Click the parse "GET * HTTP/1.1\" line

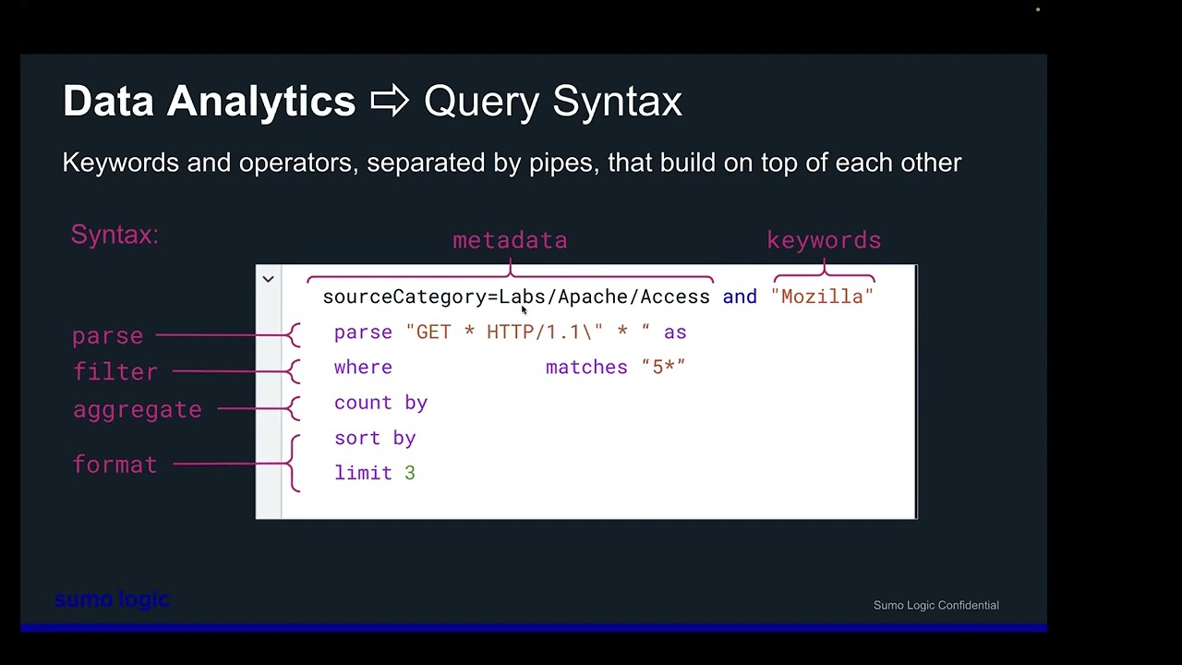click(x=510, y=332)
